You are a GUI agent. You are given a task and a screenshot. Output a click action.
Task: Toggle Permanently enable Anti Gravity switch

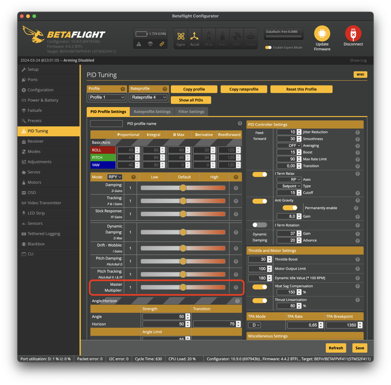[290, 208]
